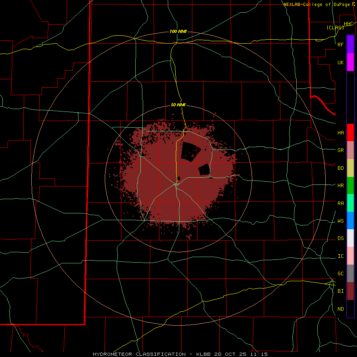The image size is (357, 357).
Task: Click the HA legend label
Action: pyautogui.click(x=341, y=132)
